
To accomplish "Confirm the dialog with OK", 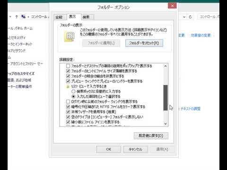I will click(109, 149).
